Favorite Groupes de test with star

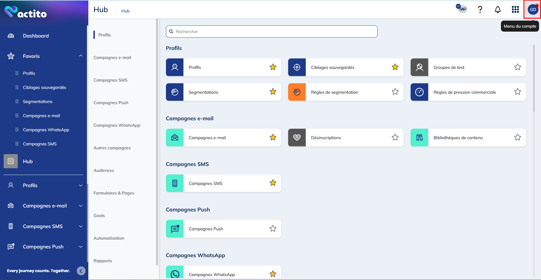[x=517, y=67]
